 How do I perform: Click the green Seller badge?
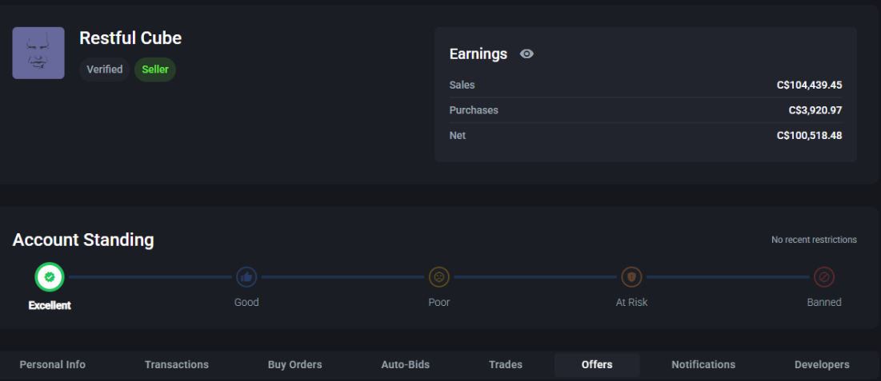click(155, 69)
